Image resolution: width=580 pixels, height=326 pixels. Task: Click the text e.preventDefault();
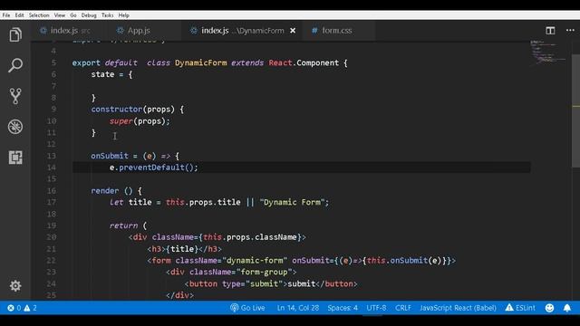pos(153,168)
